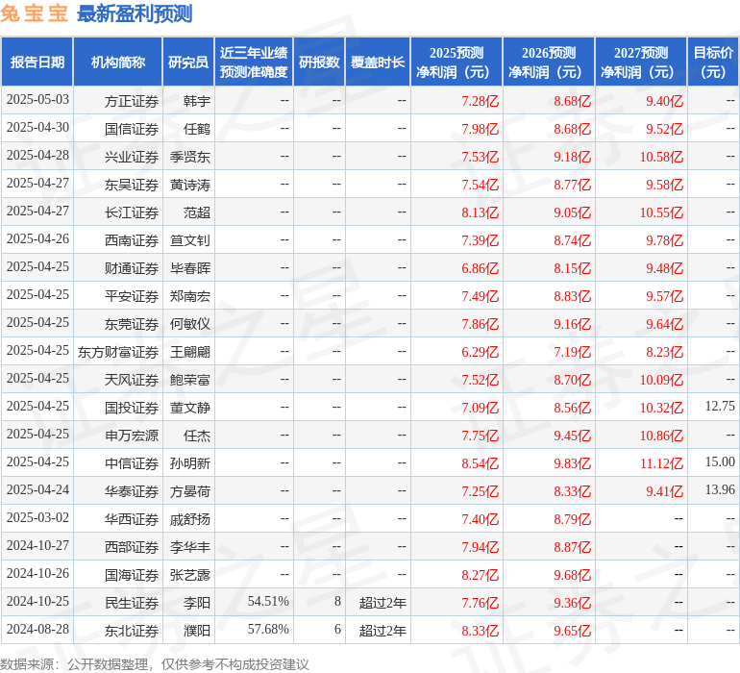This screenshot has width=740, height=673.
Task: Click the 报告日期 column header
Action: click(37, 62)
